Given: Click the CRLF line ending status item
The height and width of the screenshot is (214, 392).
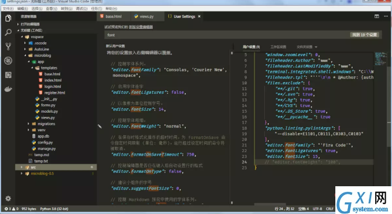Looking at the screenshot, I should pyautogui.click(x=330, y=209).
